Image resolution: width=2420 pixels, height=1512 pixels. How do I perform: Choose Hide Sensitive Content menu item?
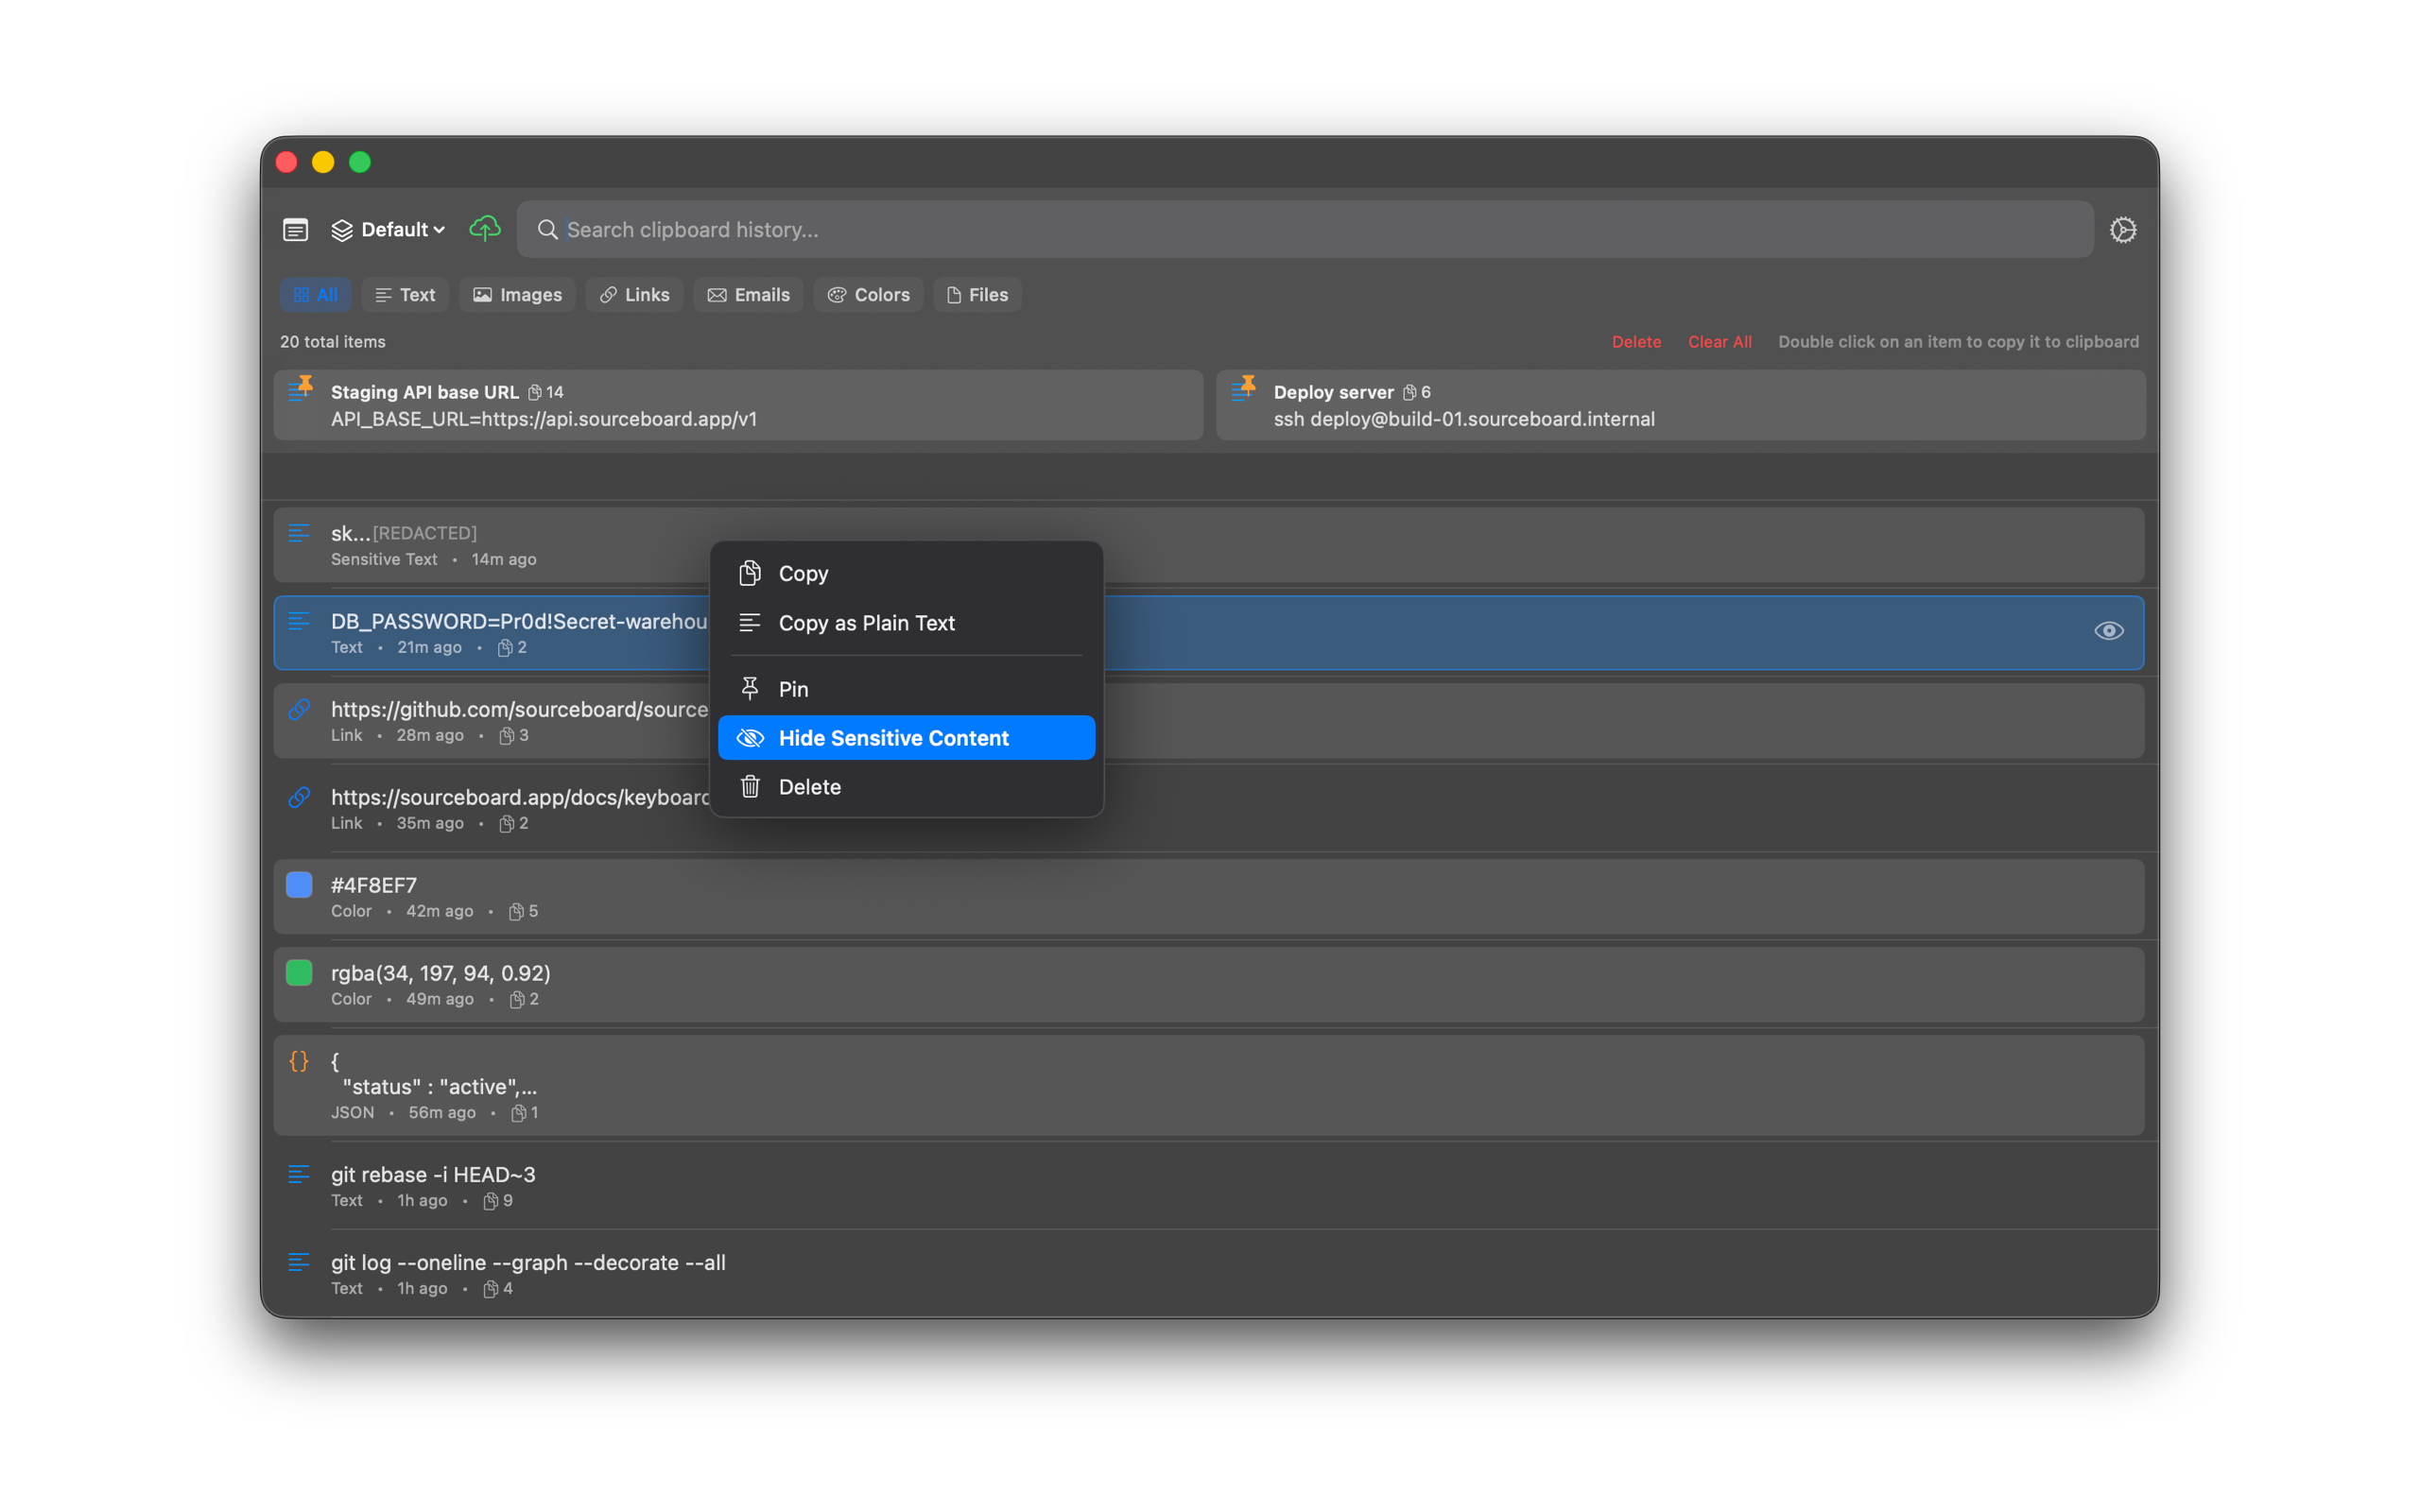coord(906,738)
